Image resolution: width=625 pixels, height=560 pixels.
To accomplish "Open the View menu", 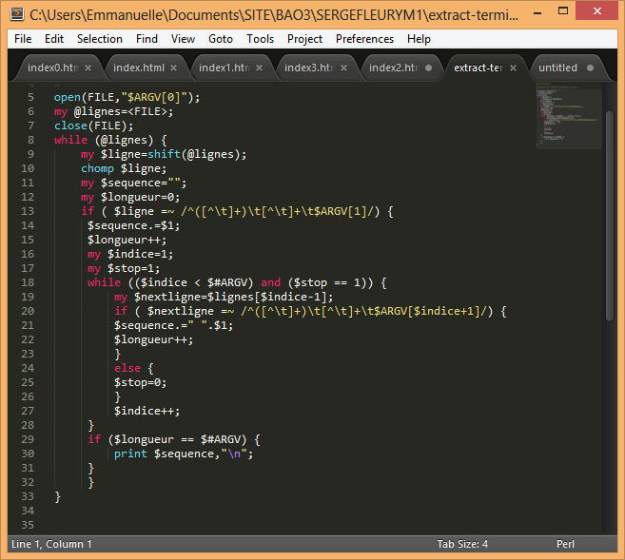I will (x=183, y=39).
